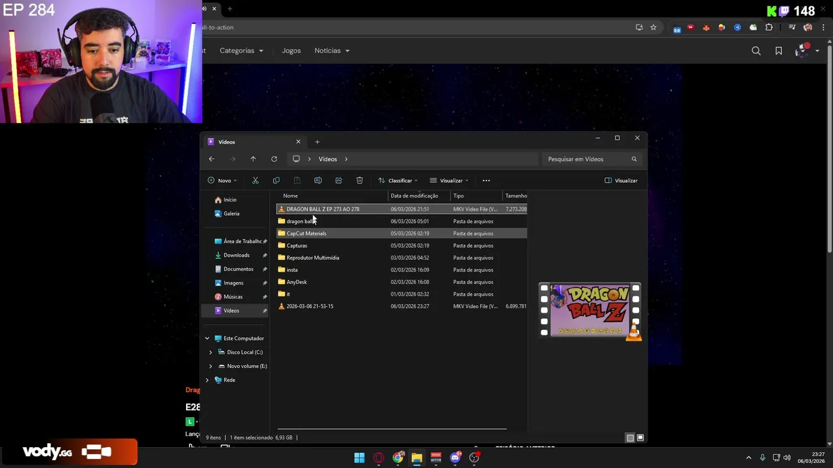This screenshot has width=833, height=468.
Task: Delete the selected file with trash icon
Action: (x=359, y=180)
